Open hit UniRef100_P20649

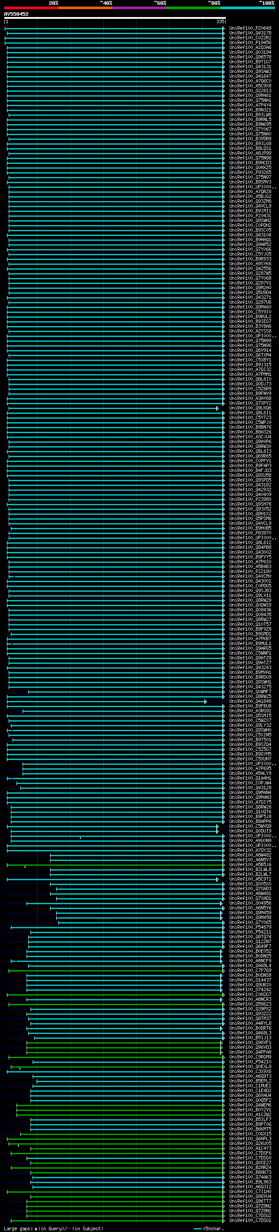click(250, 28)
